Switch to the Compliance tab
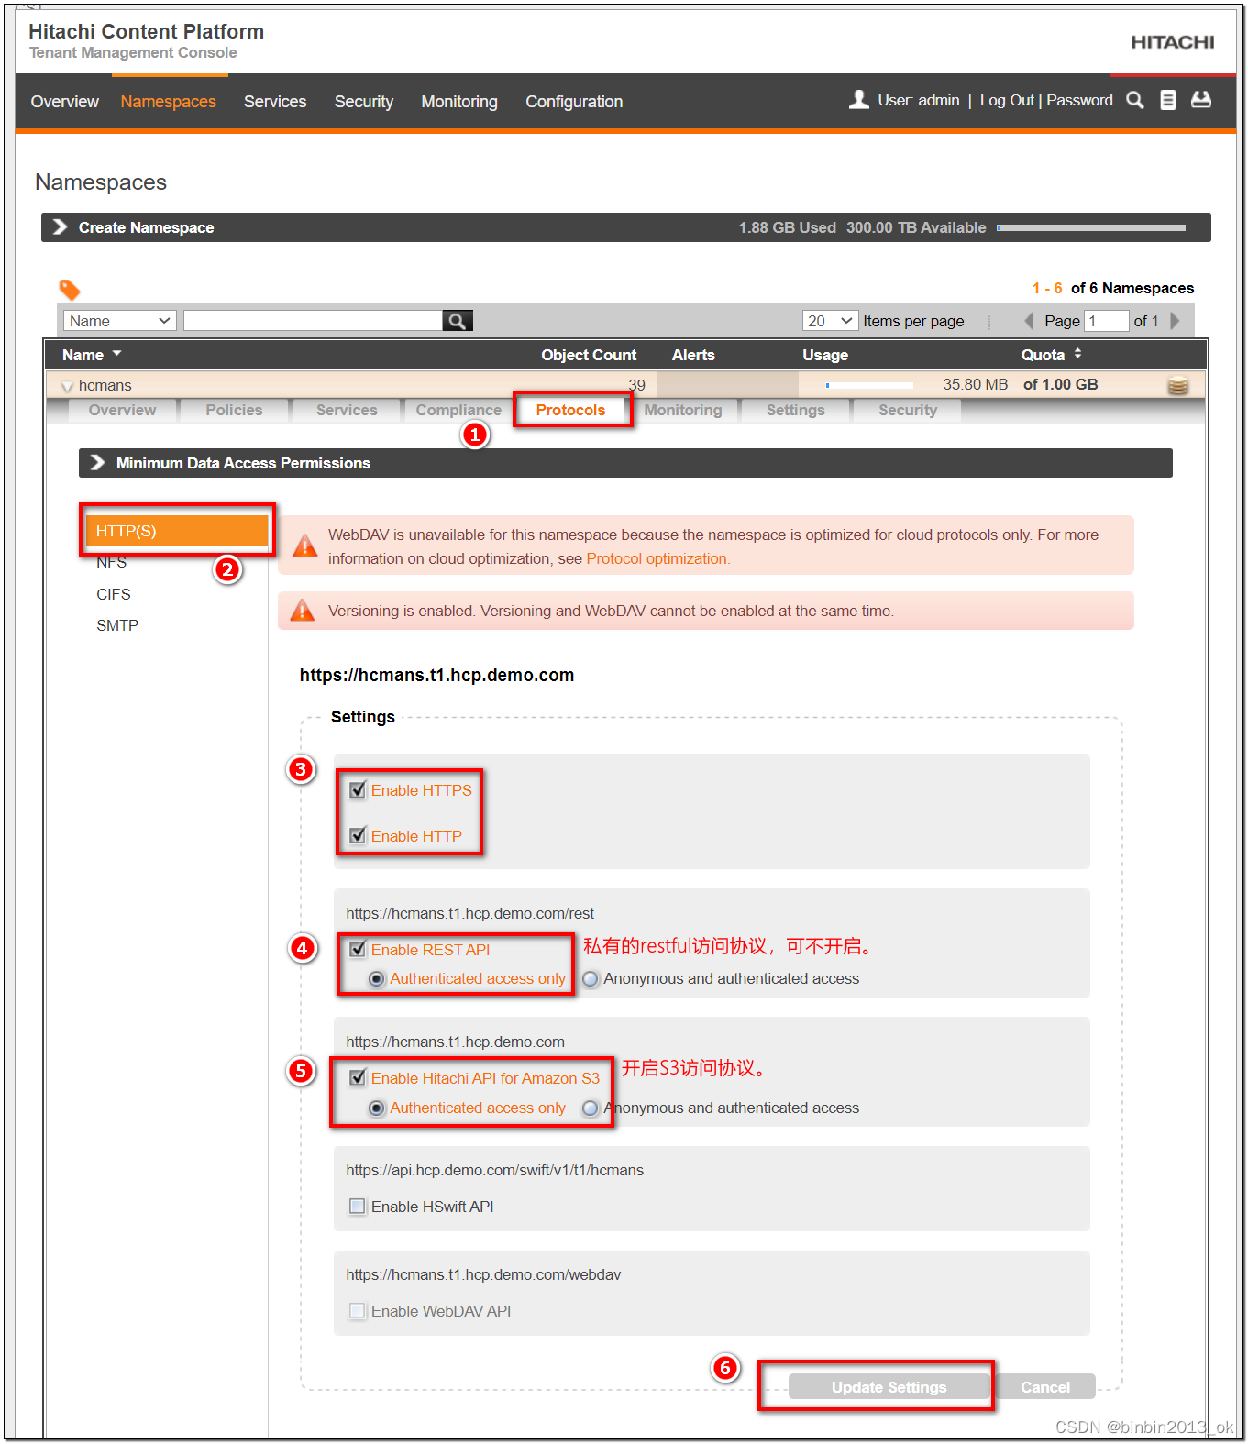The image size is (1248, 1444). pyautogui.click(x=458, y=410)
